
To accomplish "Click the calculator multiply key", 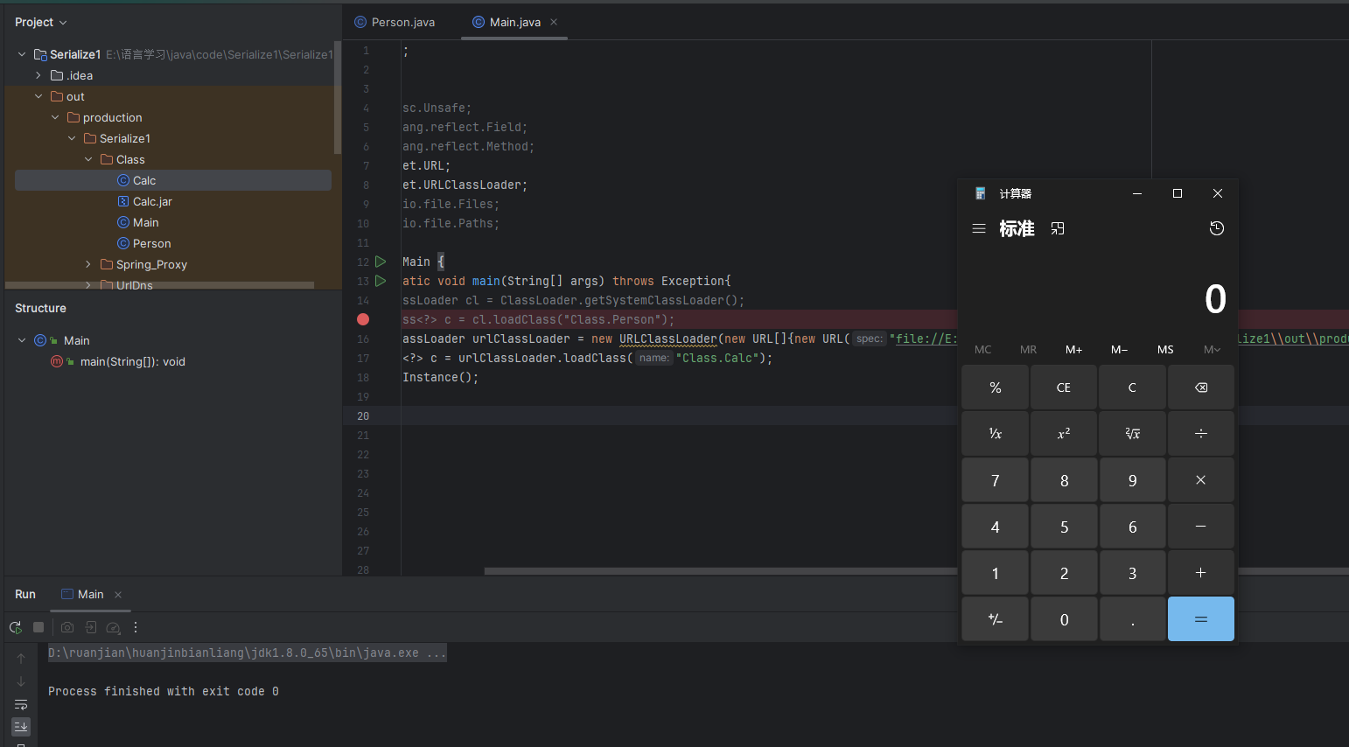I will point(1201,480).
